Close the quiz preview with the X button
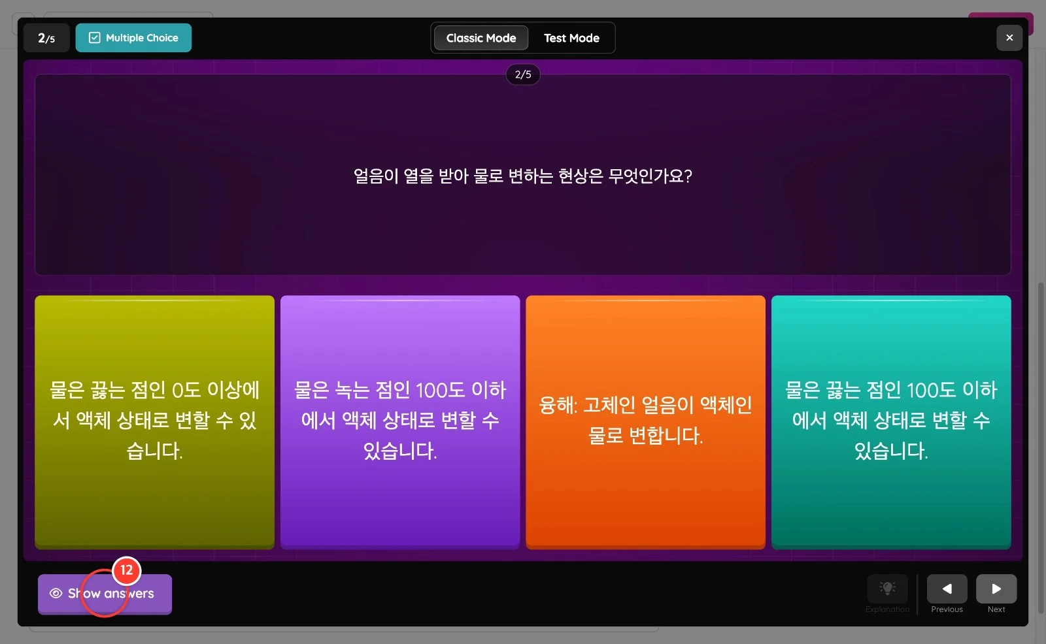 [1009, 38]
